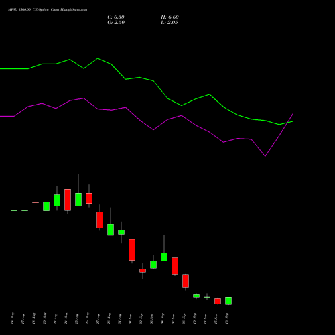
Task: Click the '04 Sep' date label
Action: click(163, 318)
